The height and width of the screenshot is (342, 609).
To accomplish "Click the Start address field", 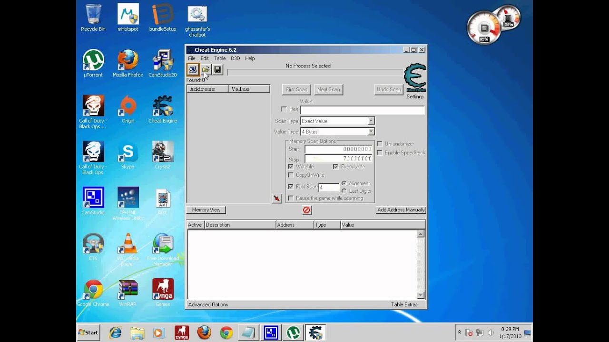I will (338, 149).
